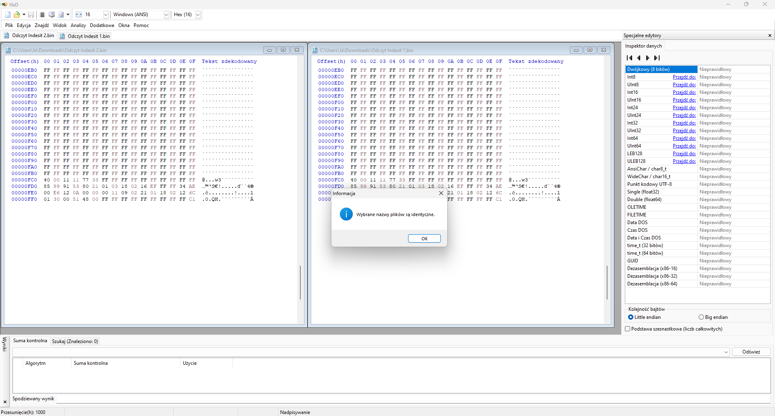Click Przejdź do link for UInt64
Screen dimensions: 775x416
[684, 146]
